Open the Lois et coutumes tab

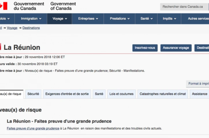pyautogui.click(x=121, y=94)
